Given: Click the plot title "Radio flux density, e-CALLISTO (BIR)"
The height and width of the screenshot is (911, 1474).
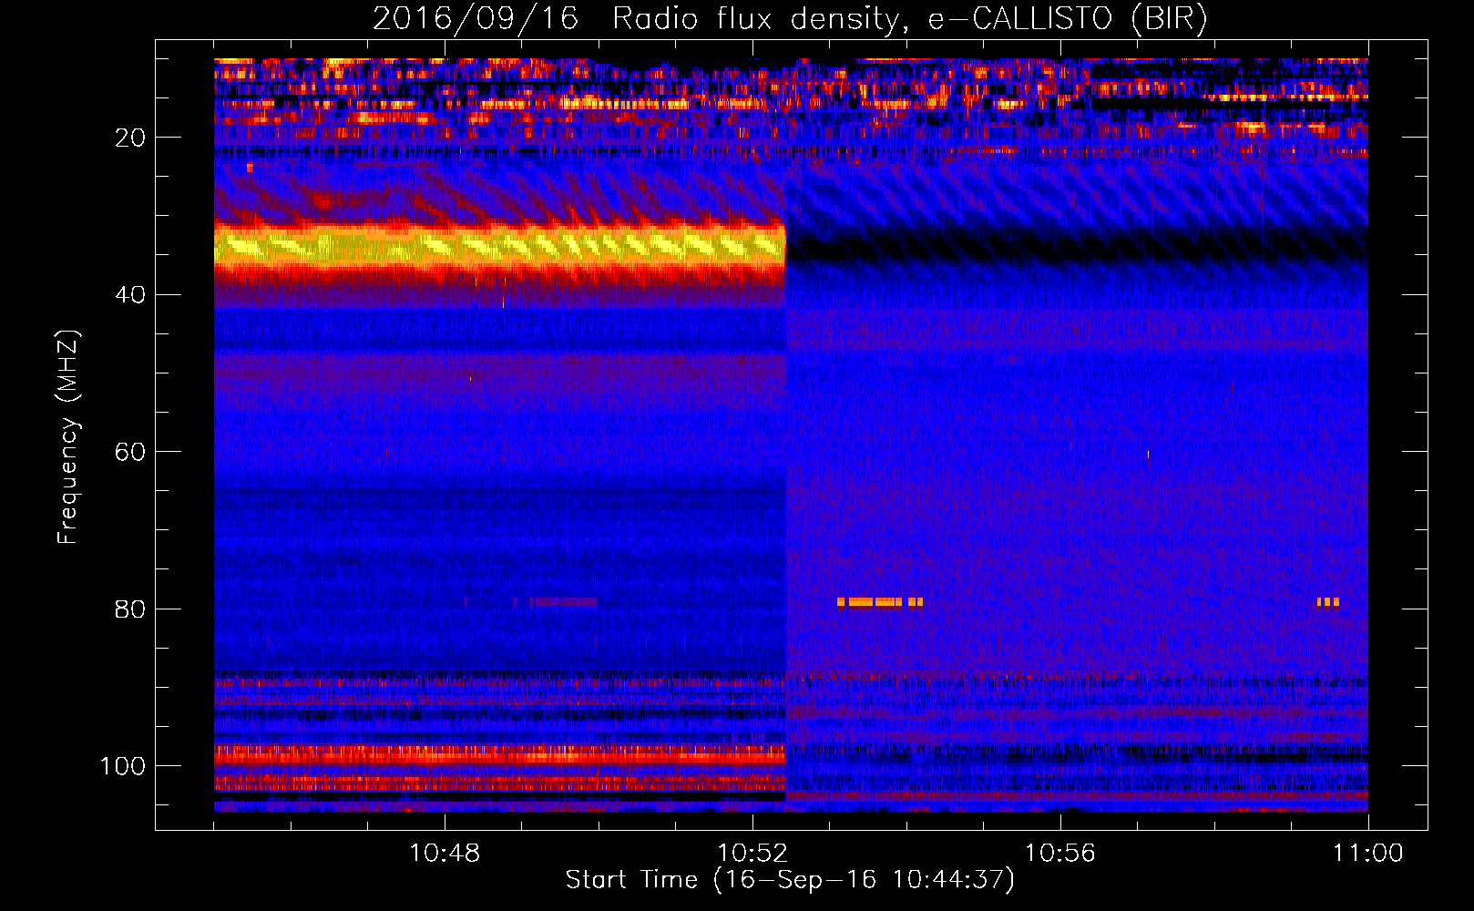Looking at the screenshot, I should pyautogui.click(x=909, y=19).
